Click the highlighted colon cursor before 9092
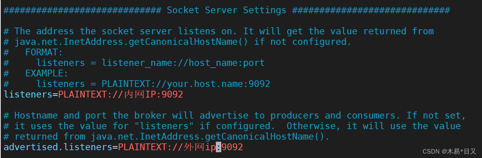 pyautogui.click(x=219, y=147)
